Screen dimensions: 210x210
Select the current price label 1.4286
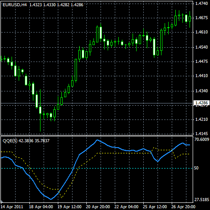pyautogui.click(x=202, y=103)
